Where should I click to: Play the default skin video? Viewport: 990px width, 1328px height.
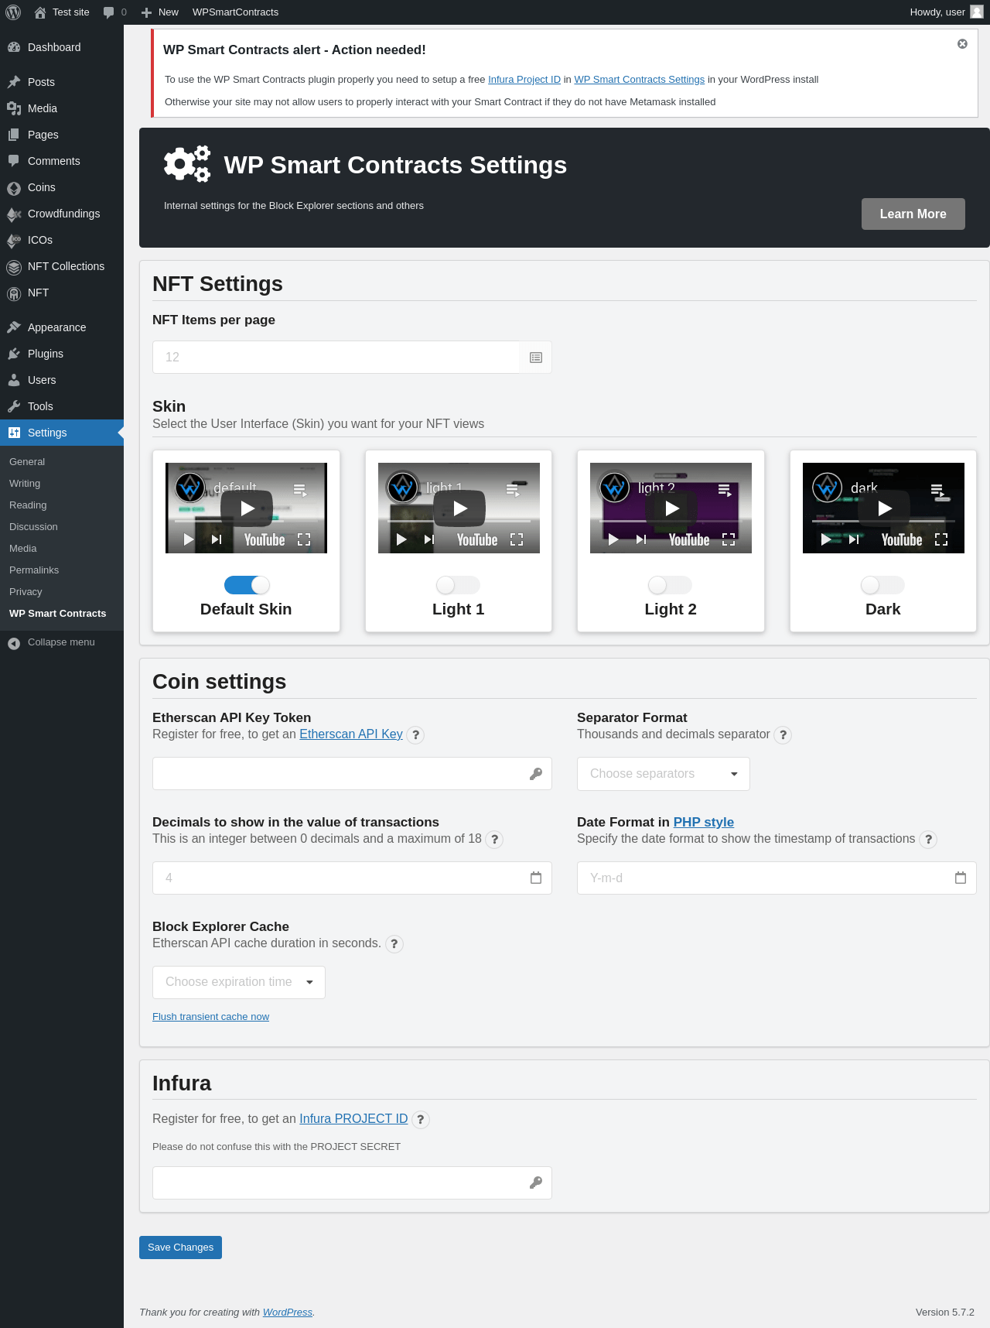(247, 508)
